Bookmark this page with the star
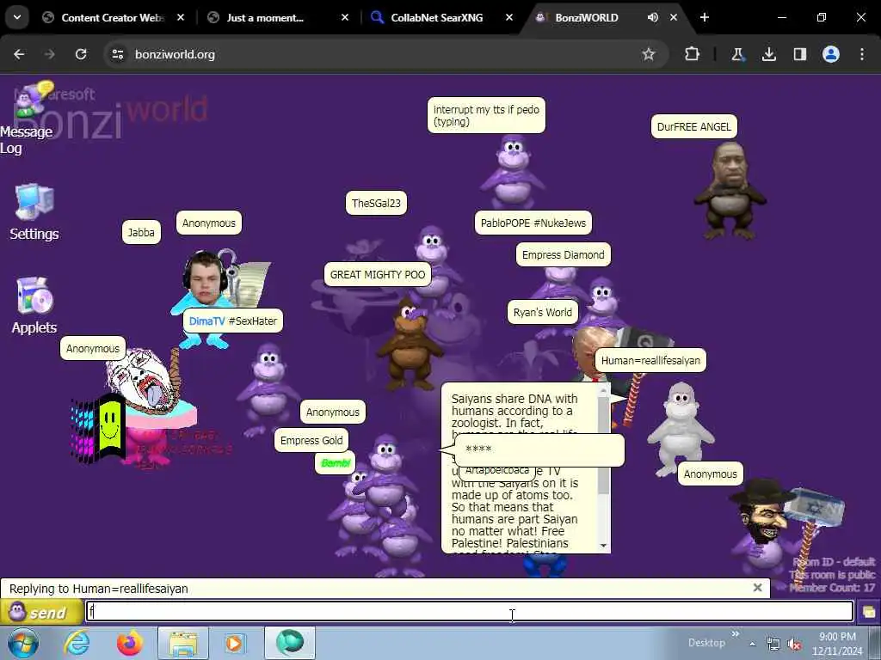 click(649, 54)
